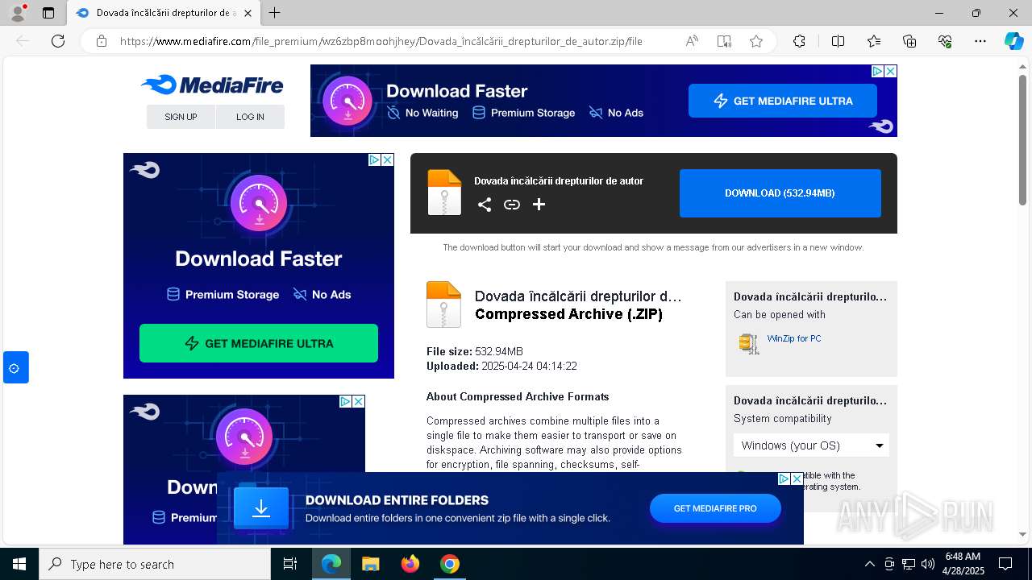Show hidden system tray icons

(x=869, y=564)
